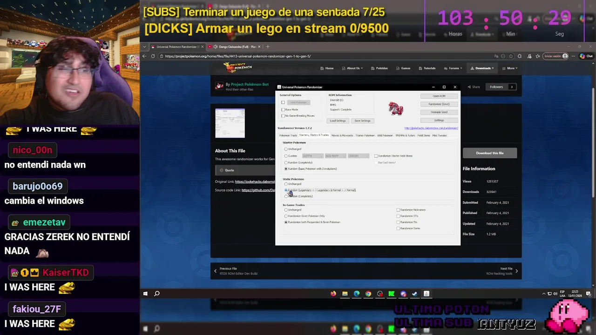Switch to the Field Items tab
The height and width of the screenshot is (335, 596).
pyautogui.click(x=424, y=135)
